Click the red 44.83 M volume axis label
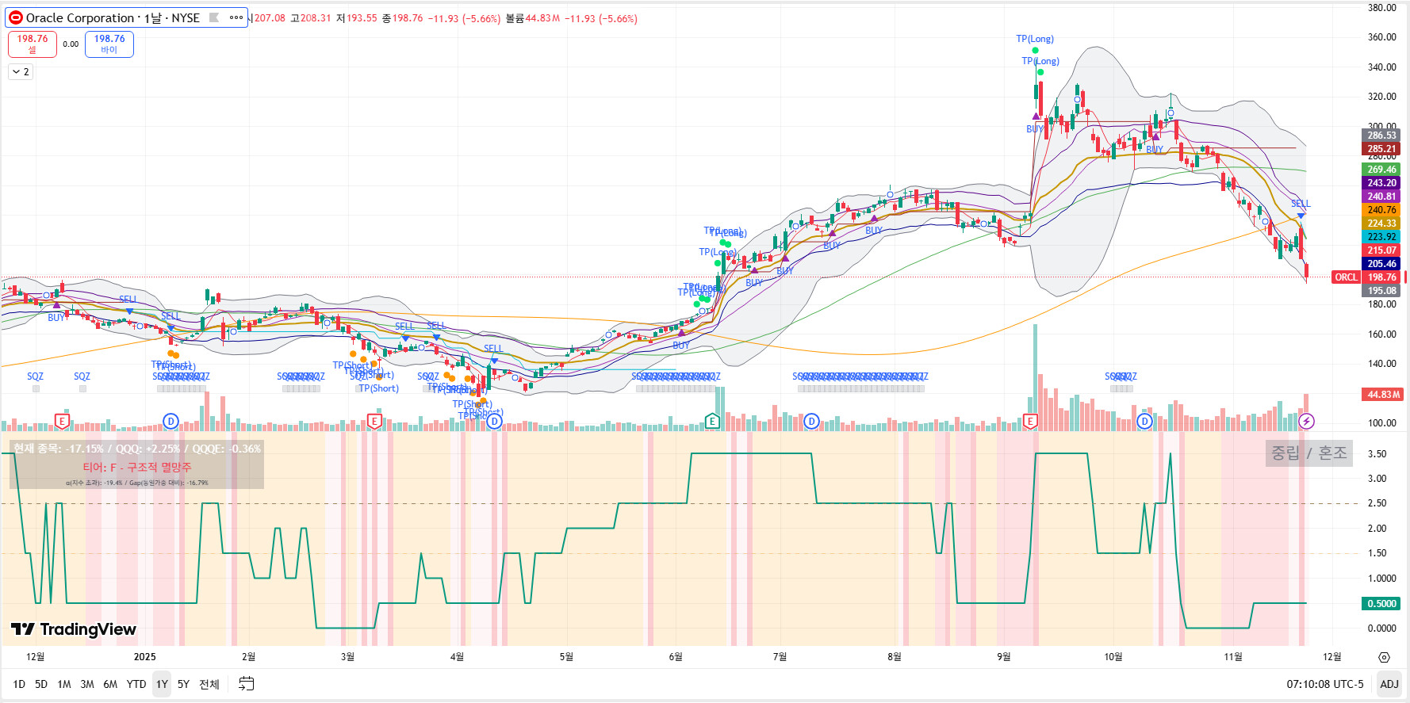This screenshot has width=1410, height=703. pos(1382,394)
